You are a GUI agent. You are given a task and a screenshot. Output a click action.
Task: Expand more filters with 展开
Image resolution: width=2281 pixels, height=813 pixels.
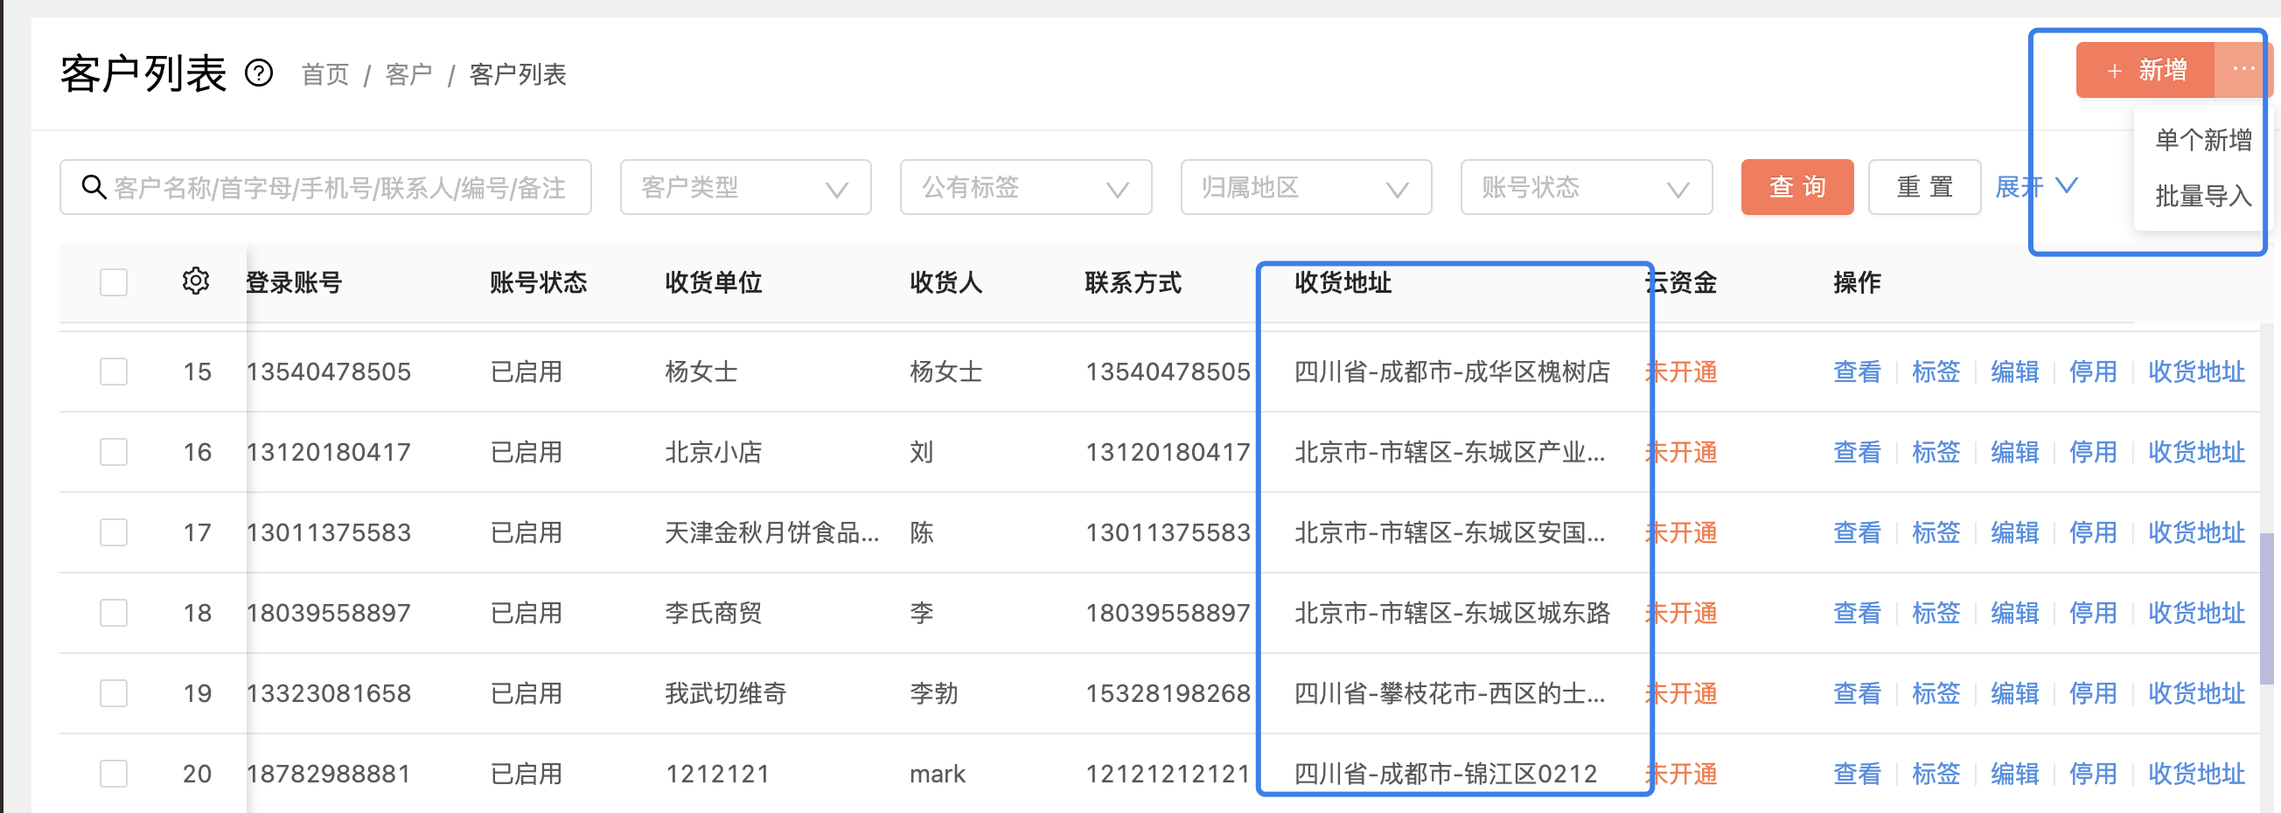pyautogui.click(x=2036, y=187)
